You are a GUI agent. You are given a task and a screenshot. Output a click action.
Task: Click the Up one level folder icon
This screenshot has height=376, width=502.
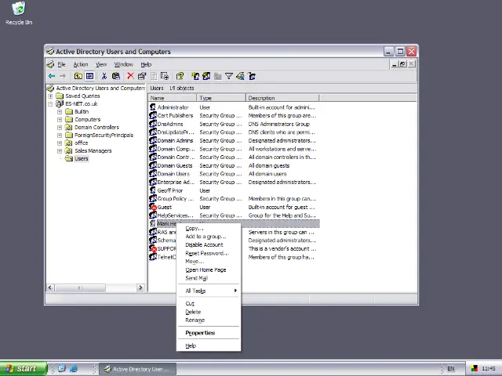coord(78,76)
